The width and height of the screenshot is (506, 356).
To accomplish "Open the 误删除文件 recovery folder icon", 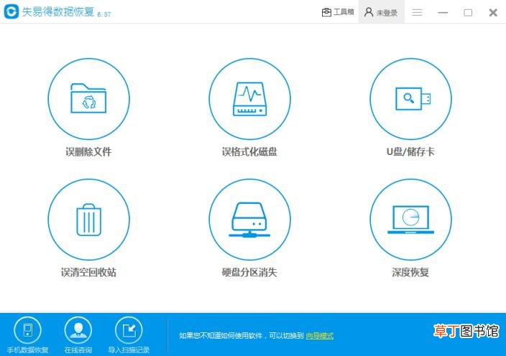I will click(88, 98).
